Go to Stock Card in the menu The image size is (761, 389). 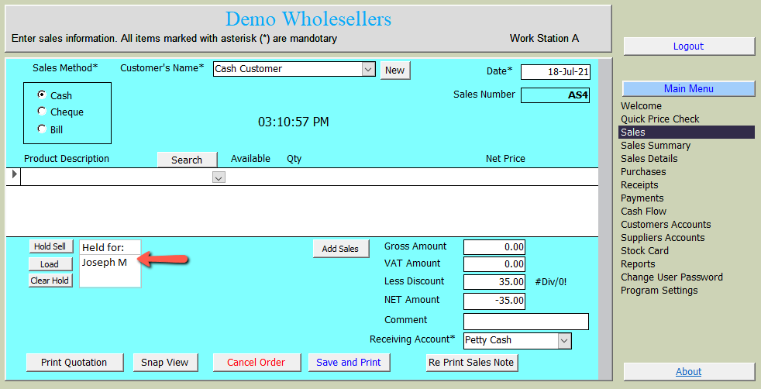click(644, 251)
